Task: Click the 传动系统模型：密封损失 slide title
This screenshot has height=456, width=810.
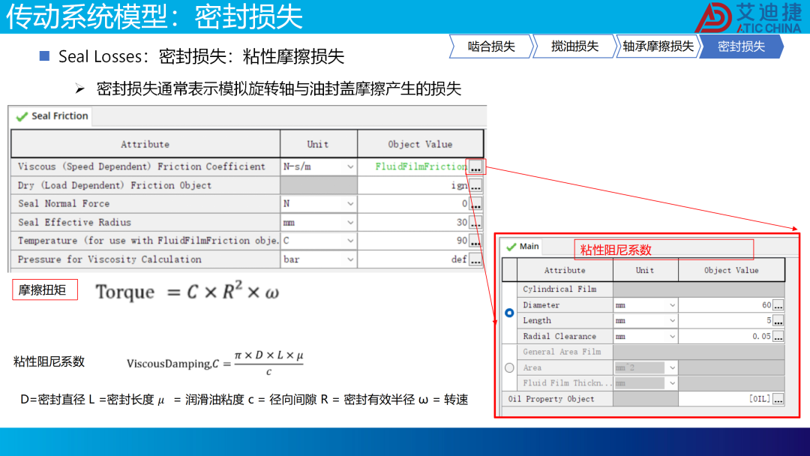Action: (x=154, y=16)
